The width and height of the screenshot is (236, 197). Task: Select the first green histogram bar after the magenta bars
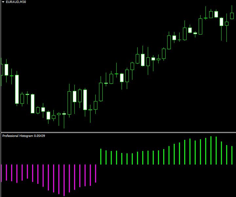[x=101, y=157]
